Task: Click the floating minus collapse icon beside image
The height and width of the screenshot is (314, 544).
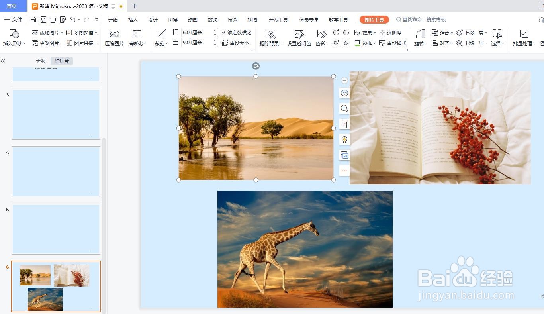Action: click(x=344, y=80)
